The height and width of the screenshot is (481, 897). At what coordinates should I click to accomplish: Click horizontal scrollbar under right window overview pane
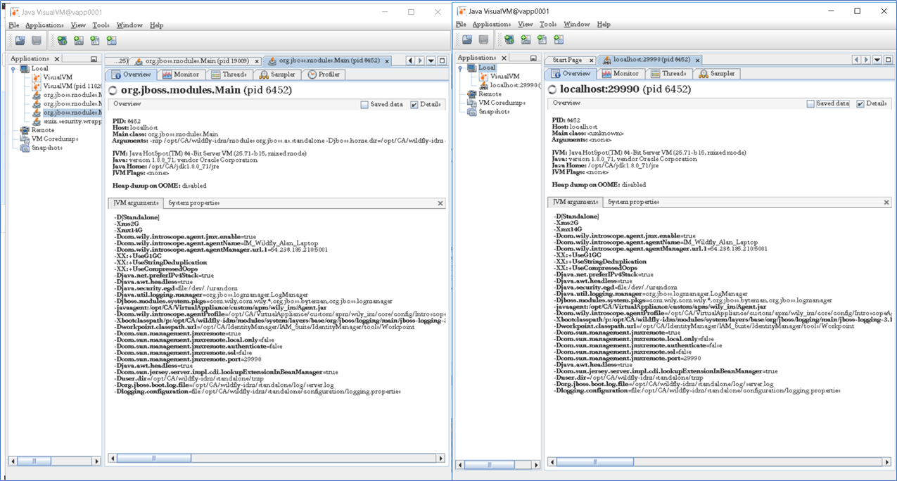click(718, 463)
